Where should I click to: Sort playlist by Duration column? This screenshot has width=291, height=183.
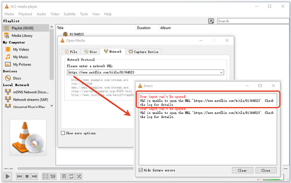(x=144, y=28)
